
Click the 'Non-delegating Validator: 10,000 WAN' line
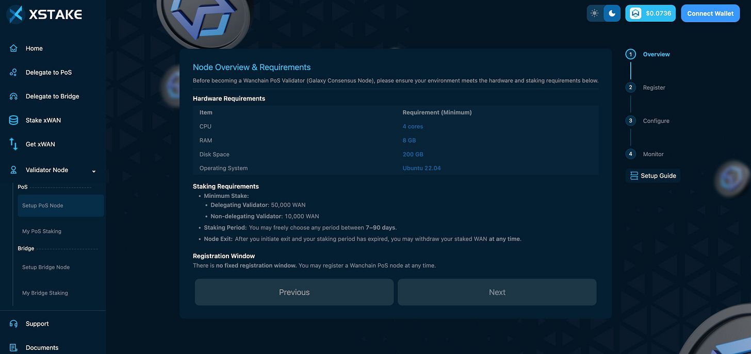265,216
